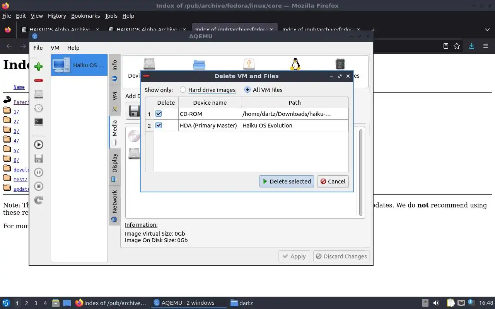Switch to the Network tab
The height and width of the screenshot is (309, 495).
pyautogui.click(x=114, y=205)
